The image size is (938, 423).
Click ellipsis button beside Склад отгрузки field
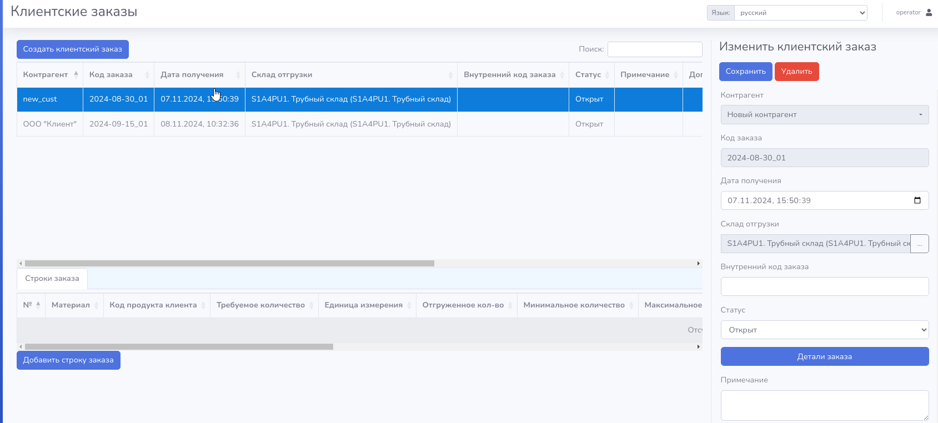click(920, 244)
